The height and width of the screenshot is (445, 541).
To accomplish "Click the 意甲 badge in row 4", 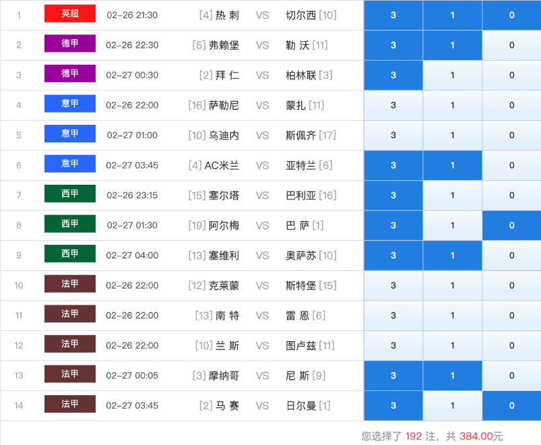I will tap(70, 104).
